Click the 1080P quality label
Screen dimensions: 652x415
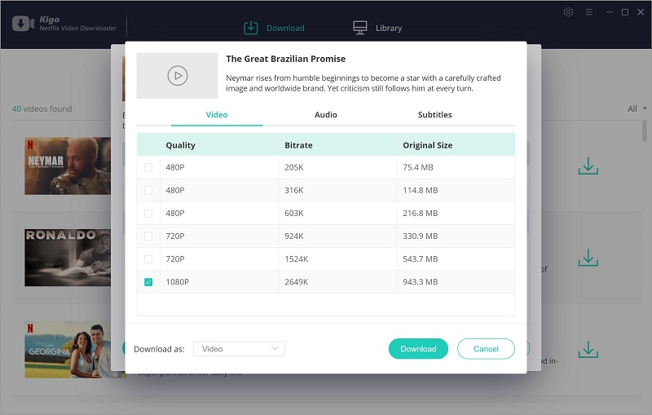(x=178, y=282)
